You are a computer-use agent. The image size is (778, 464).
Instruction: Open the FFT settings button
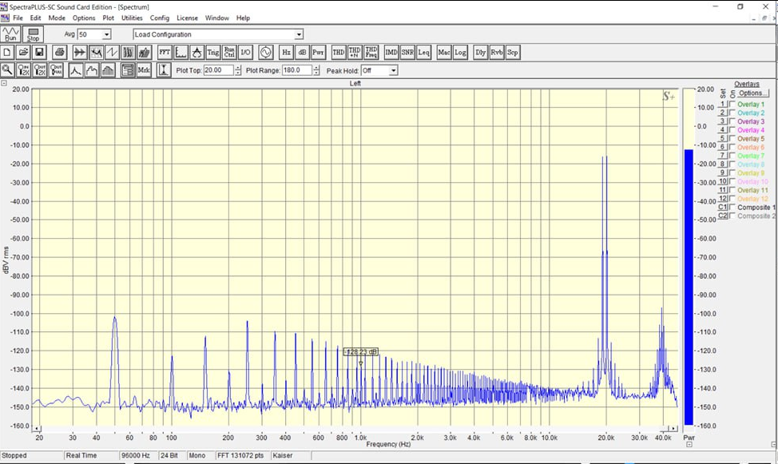tap(165, 52)
